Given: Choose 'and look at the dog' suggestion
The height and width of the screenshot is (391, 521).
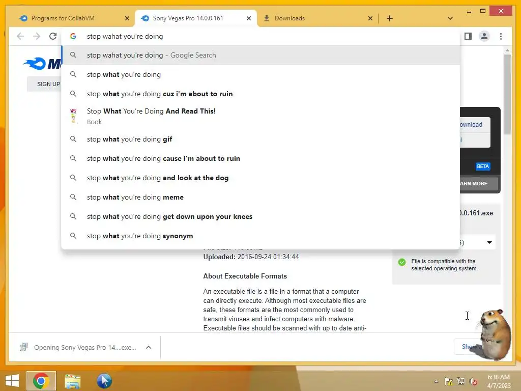Looking at the screenshot, I should [x=261, y=178].
